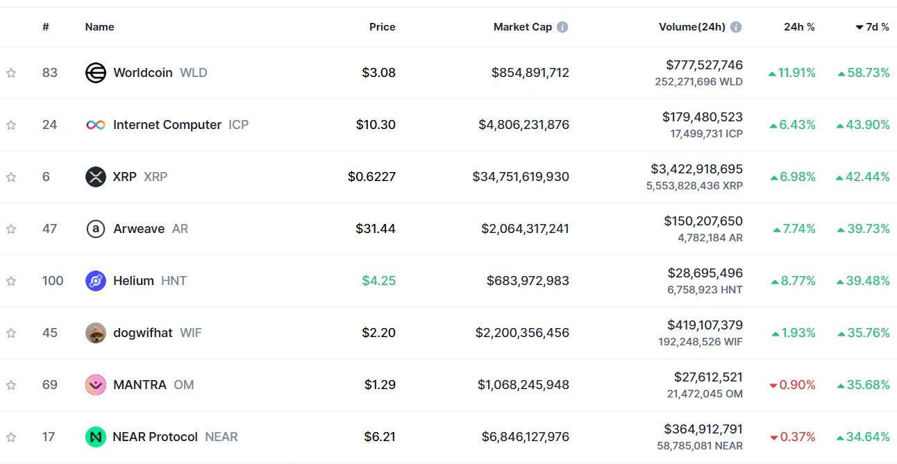
Task: Click the MANTRA coin logo
Action: (95, 385)
